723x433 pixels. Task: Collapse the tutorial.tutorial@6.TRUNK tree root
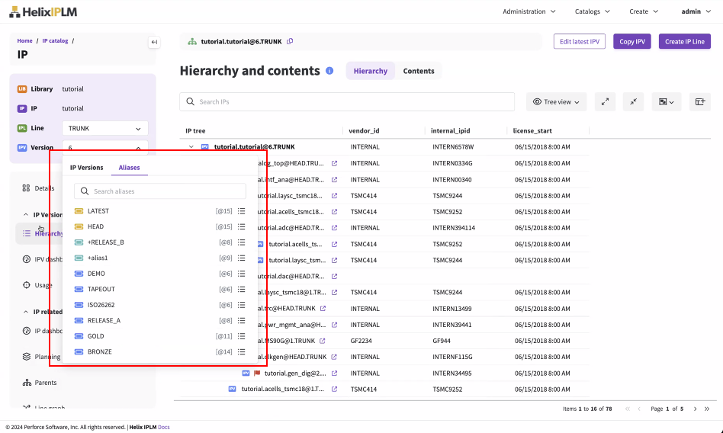click(x=191, y=146)
